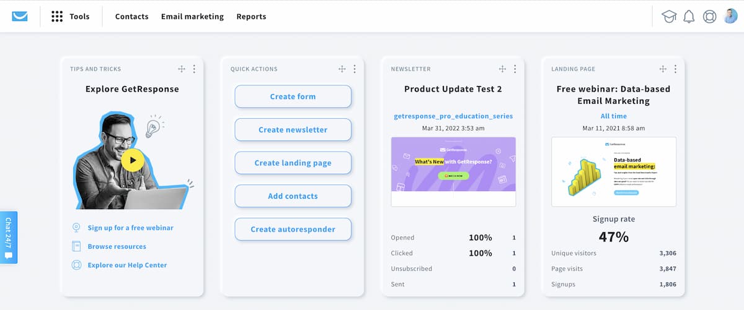Click webinar icon beside Sign up link
Screen dimensions: 744x310
pyautogui.click(x=76, y=228)
